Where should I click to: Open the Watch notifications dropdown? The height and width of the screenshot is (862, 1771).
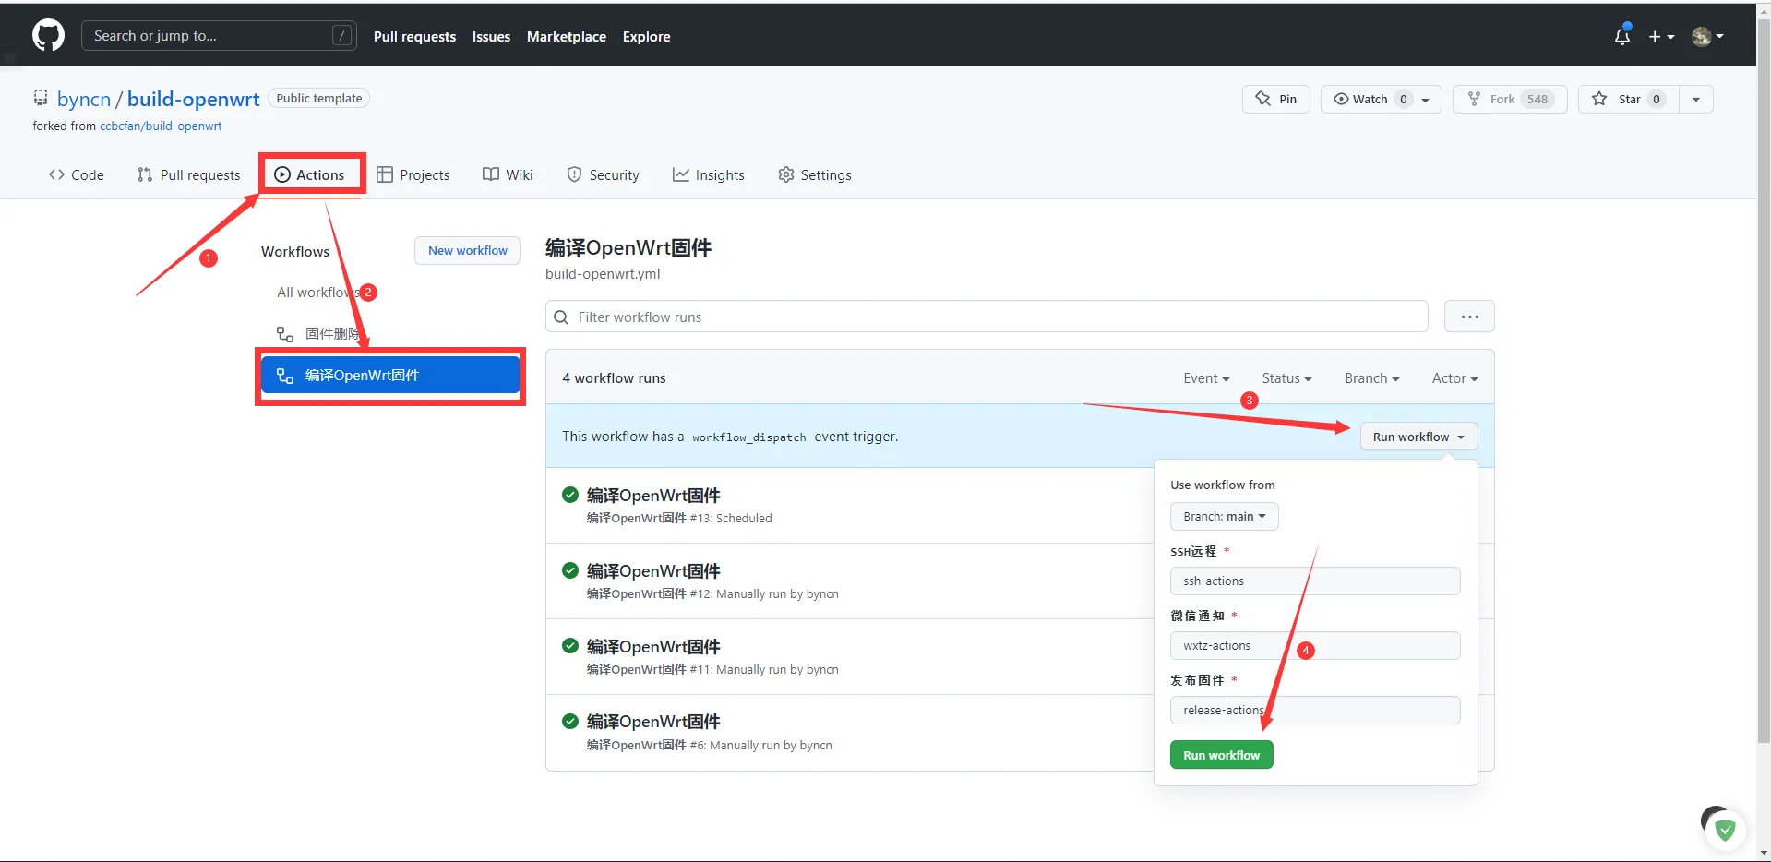(1380, 99)
